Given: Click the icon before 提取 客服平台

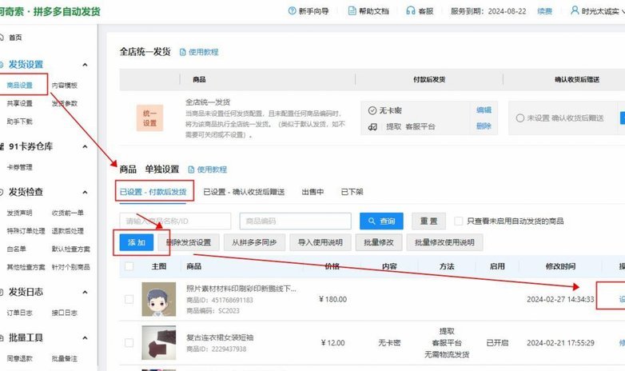Looking at the screenshot, I should tap(372, 127).
